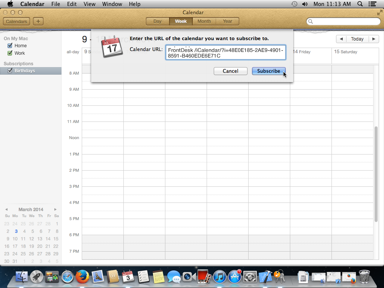Launch Firefox from the dock

click(x=82, y=277)
